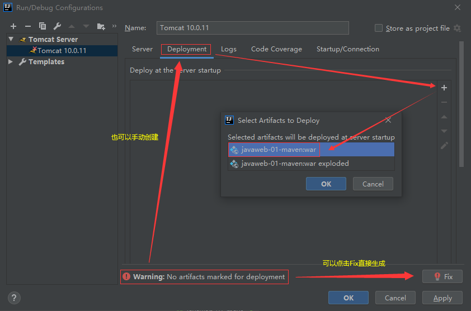Confirm with the bottom OK button
471x311 pixels.
pos(348,298)
